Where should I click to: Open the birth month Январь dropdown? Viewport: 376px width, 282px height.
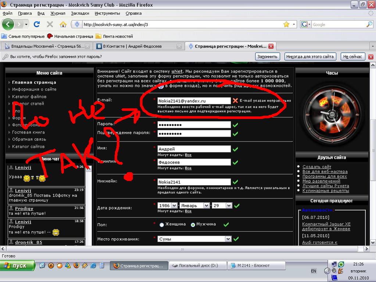click(206, 206)
